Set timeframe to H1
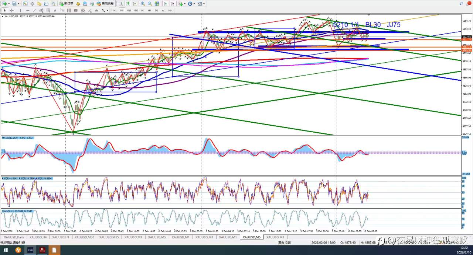 coord(143,10)
